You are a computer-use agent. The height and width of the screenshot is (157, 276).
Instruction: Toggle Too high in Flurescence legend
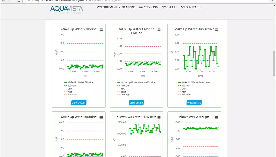point(184,95)
